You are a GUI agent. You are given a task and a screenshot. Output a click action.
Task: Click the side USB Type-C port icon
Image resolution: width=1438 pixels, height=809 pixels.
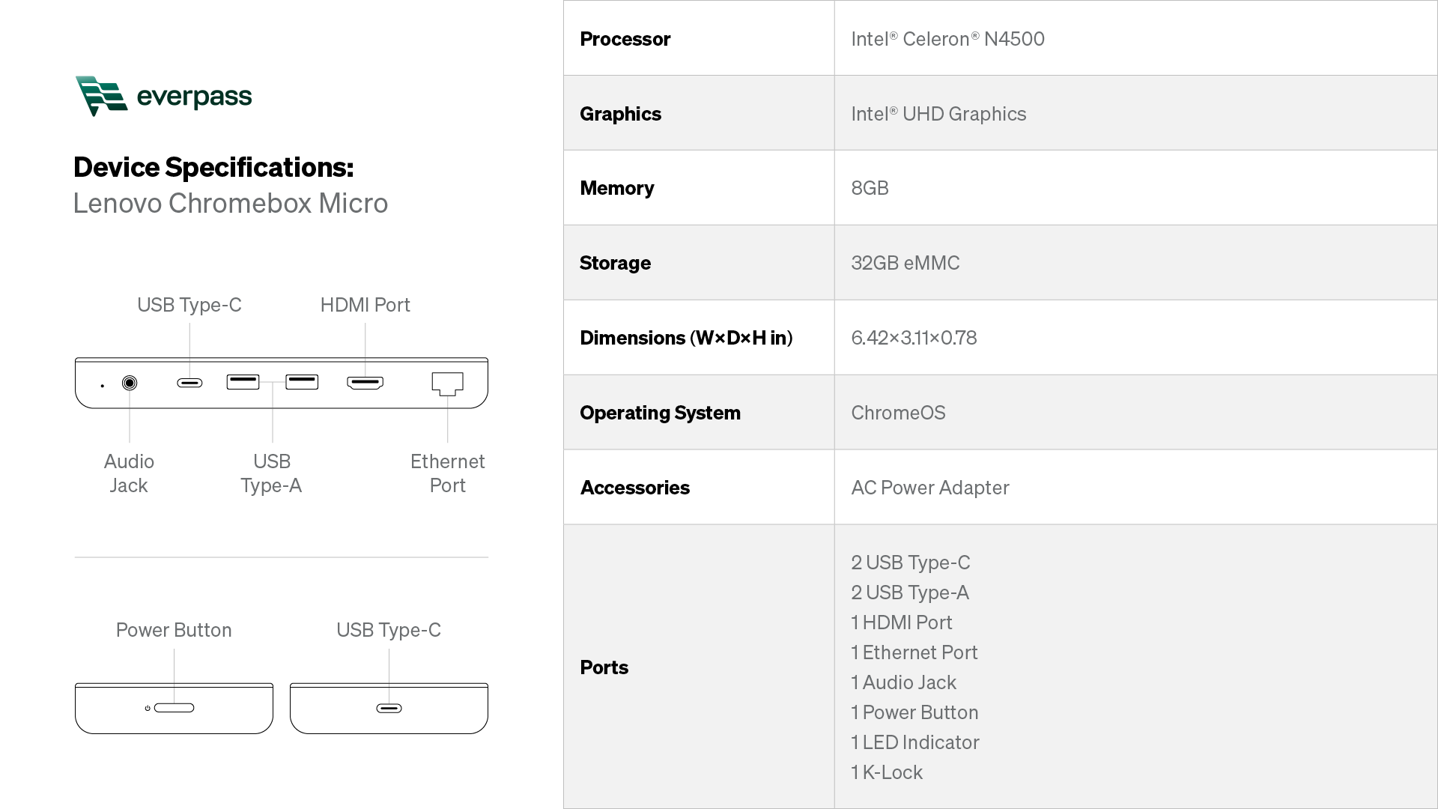click(x=389, y=708)
